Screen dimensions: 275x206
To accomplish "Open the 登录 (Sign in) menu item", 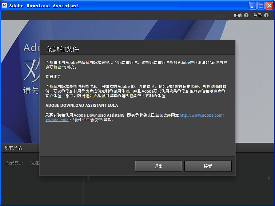I will coord(258,16).
